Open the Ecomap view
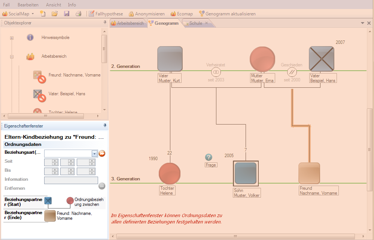374x240 pixels. point(182,14)
